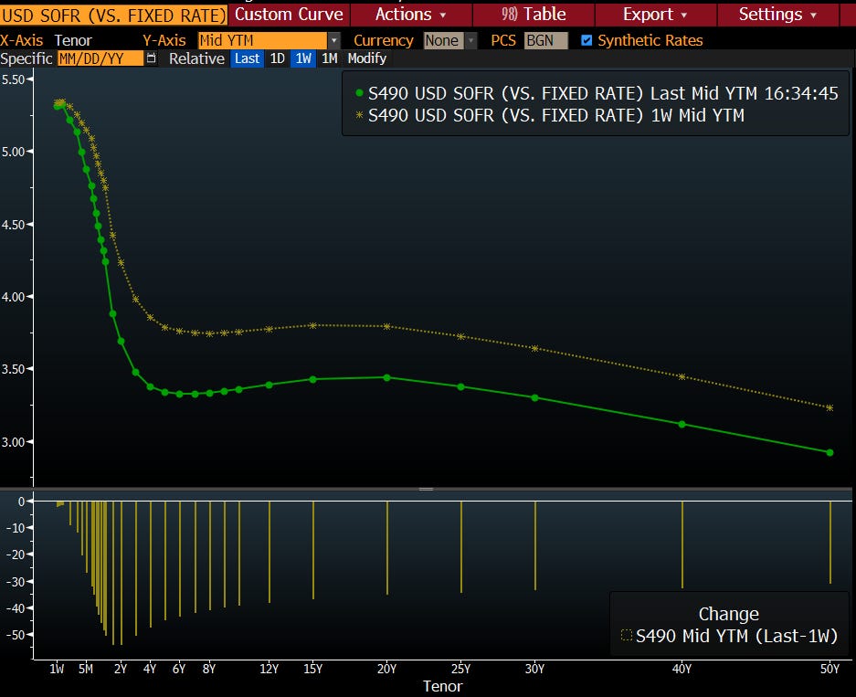Click the change bar at 25Y tenor
856x697 pixels.
point(461,547)
